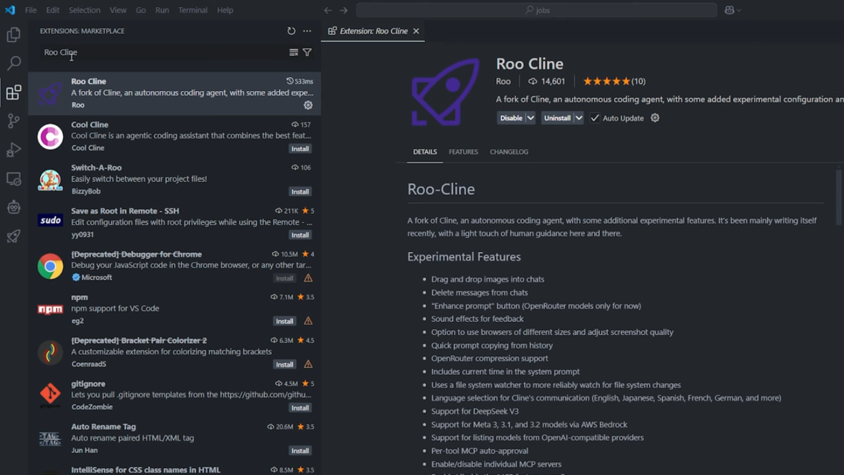Go forward with the navigation arrow

pos(344,10)
